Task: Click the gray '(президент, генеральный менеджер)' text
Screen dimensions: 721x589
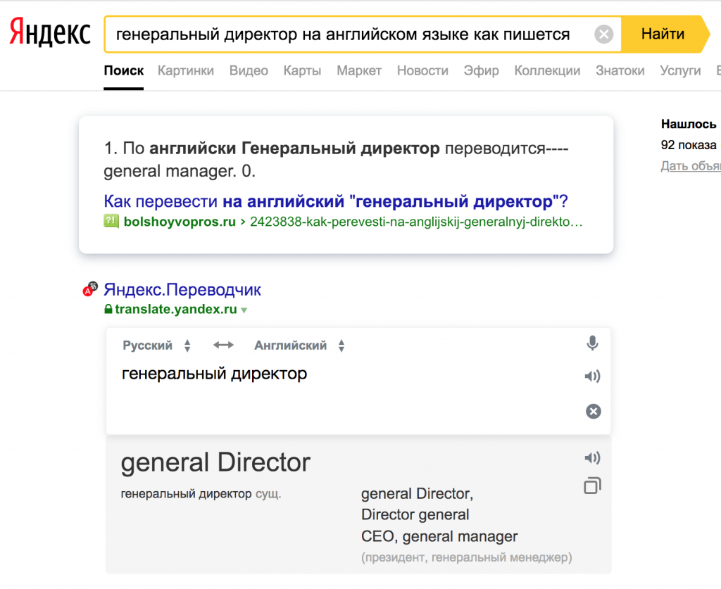Action: click(467, 557)
